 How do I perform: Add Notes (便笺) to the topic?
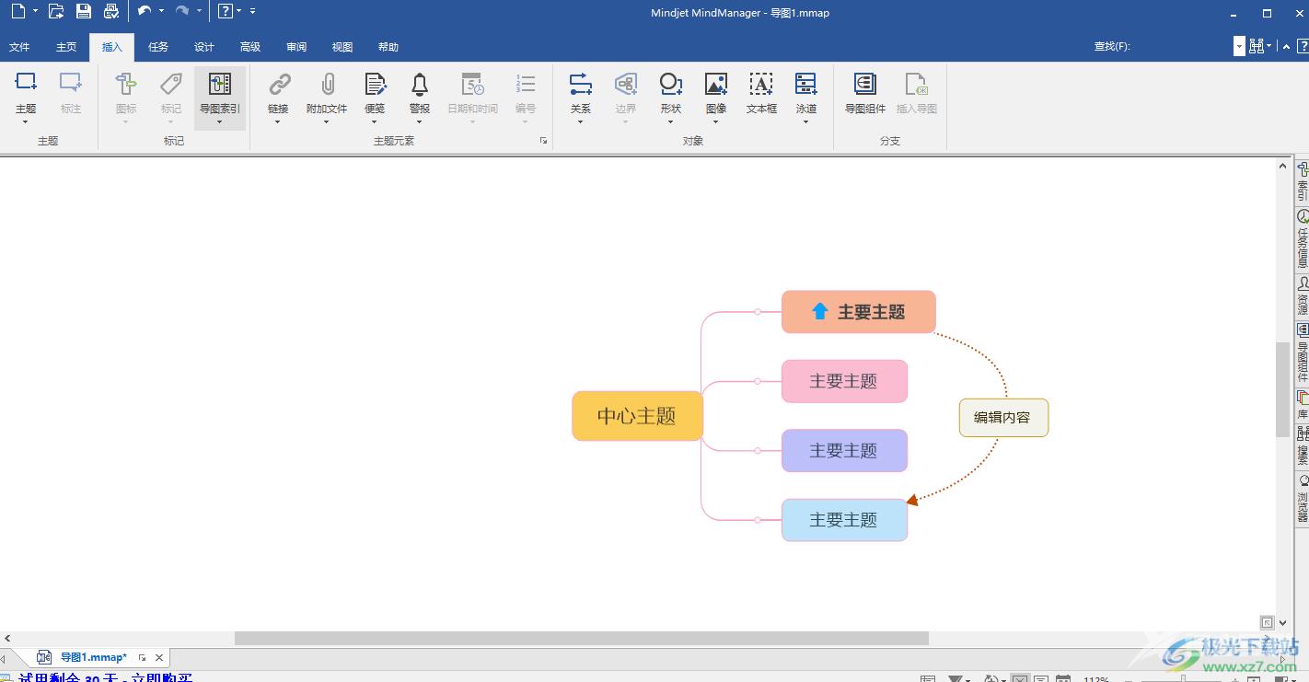tap(375, 84)
